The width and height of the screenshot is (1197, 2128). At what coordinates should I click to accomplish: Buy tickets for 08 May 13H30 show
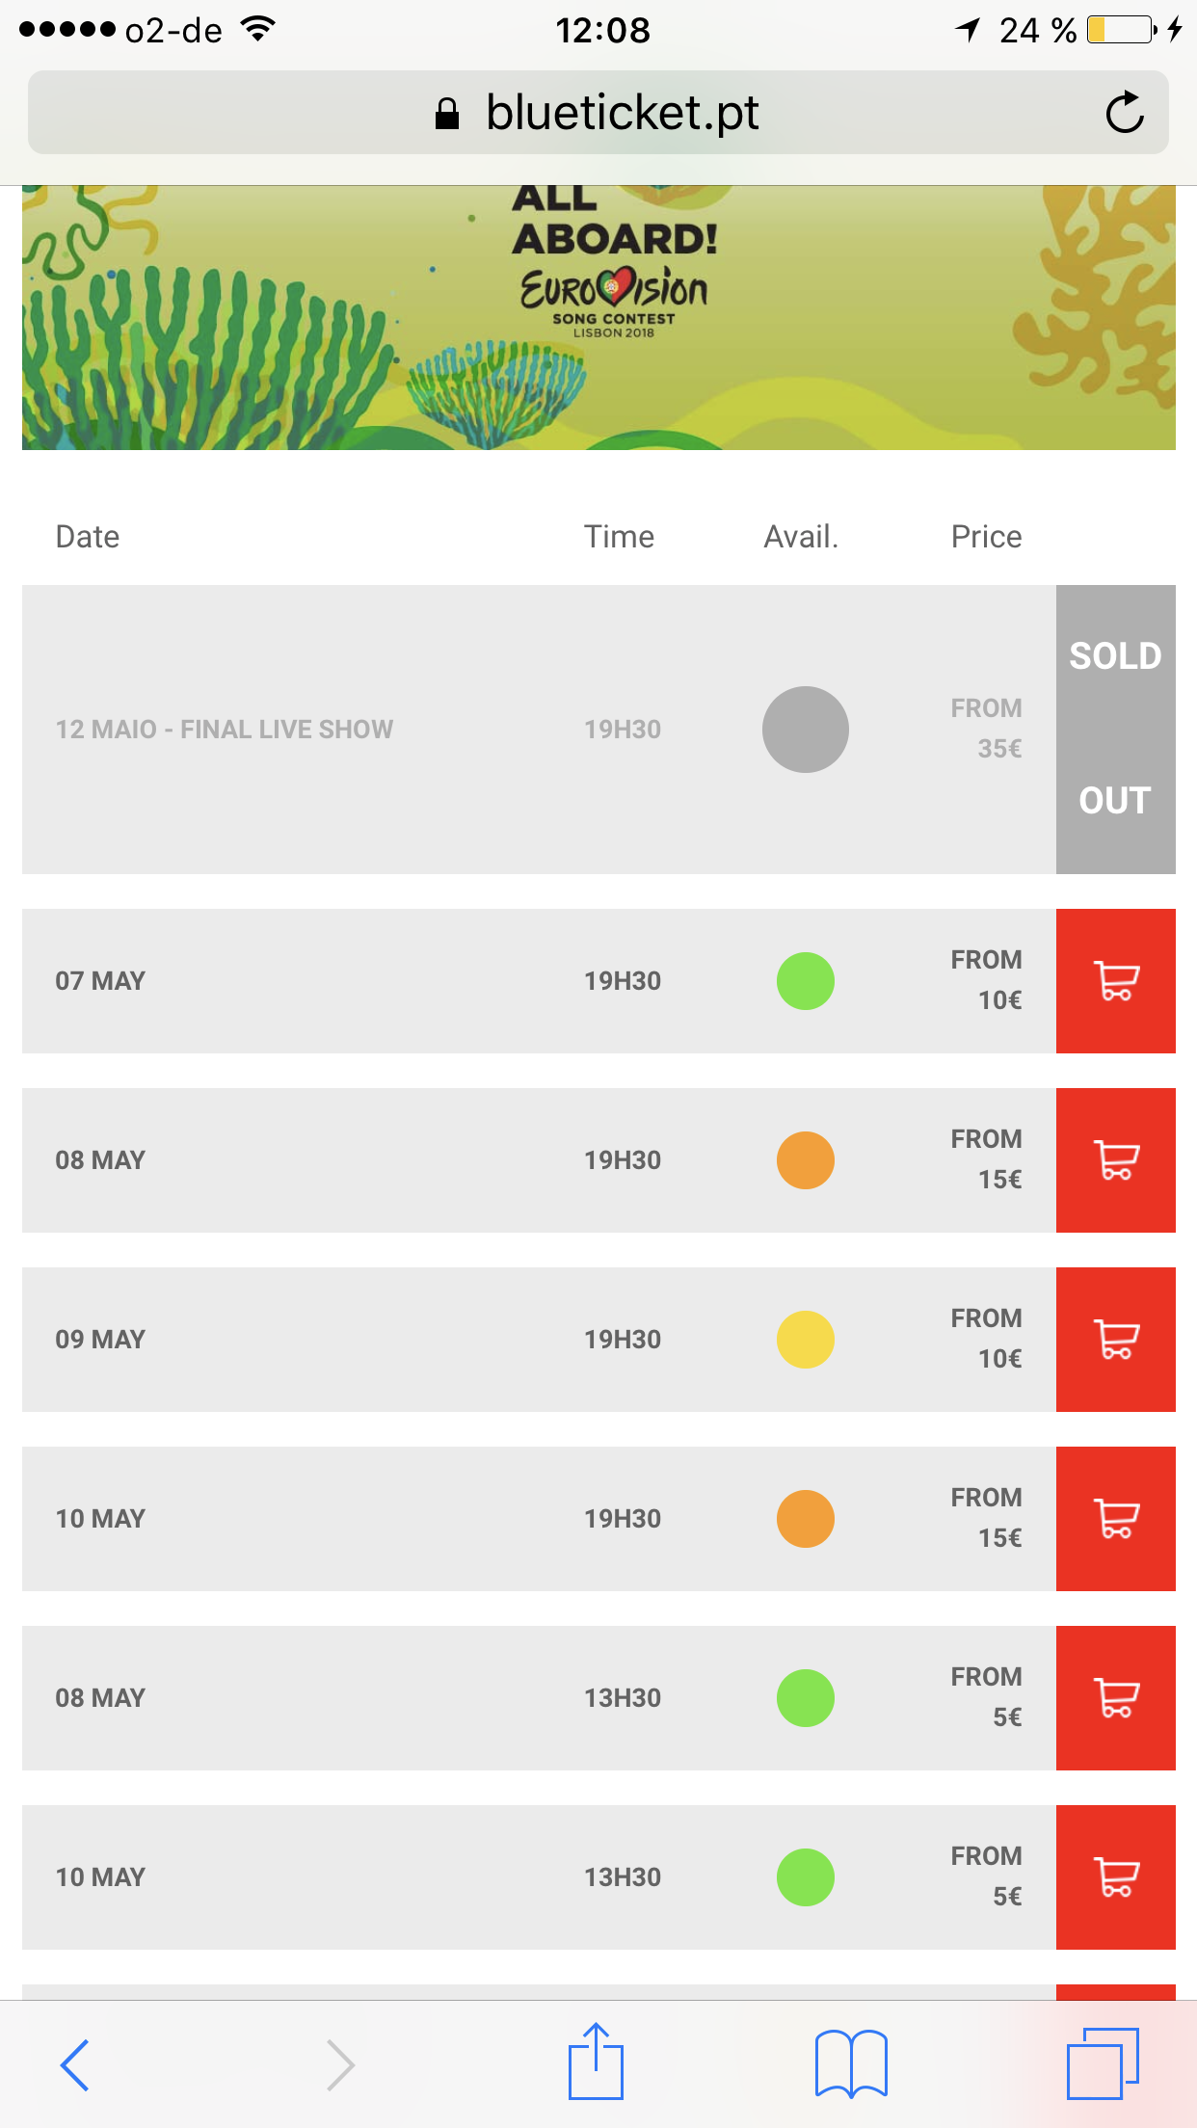[x=1115, y=1698]
